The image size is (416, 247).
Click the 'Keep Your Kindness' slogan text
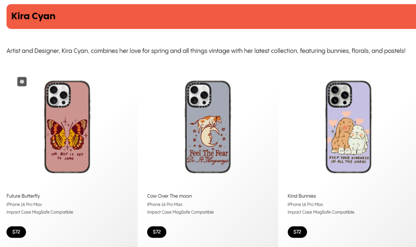(349, 160)
